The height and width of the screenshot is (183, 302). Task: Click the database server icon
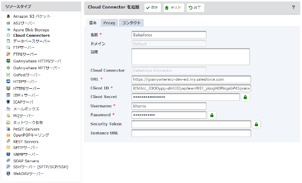(x=8, y=41)
